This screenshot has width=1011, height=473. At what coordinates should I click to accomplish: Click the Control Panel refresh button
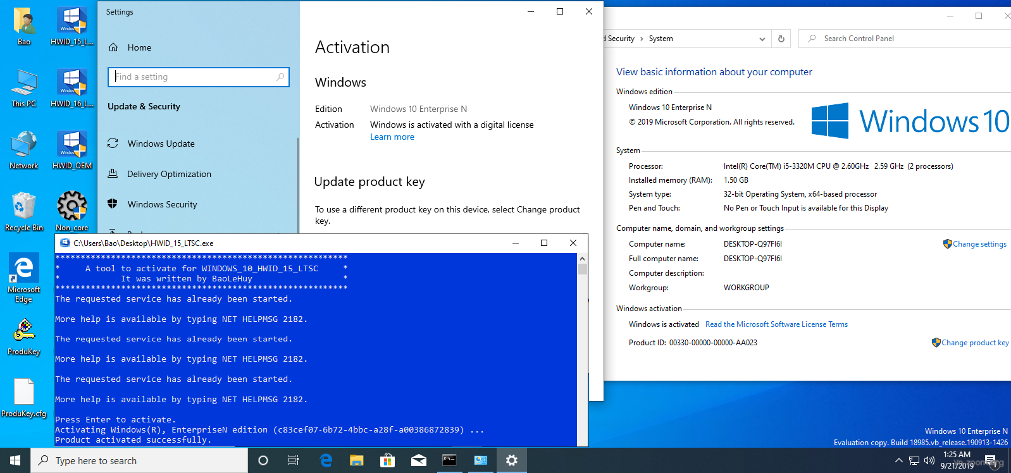[x=781, y=39]
